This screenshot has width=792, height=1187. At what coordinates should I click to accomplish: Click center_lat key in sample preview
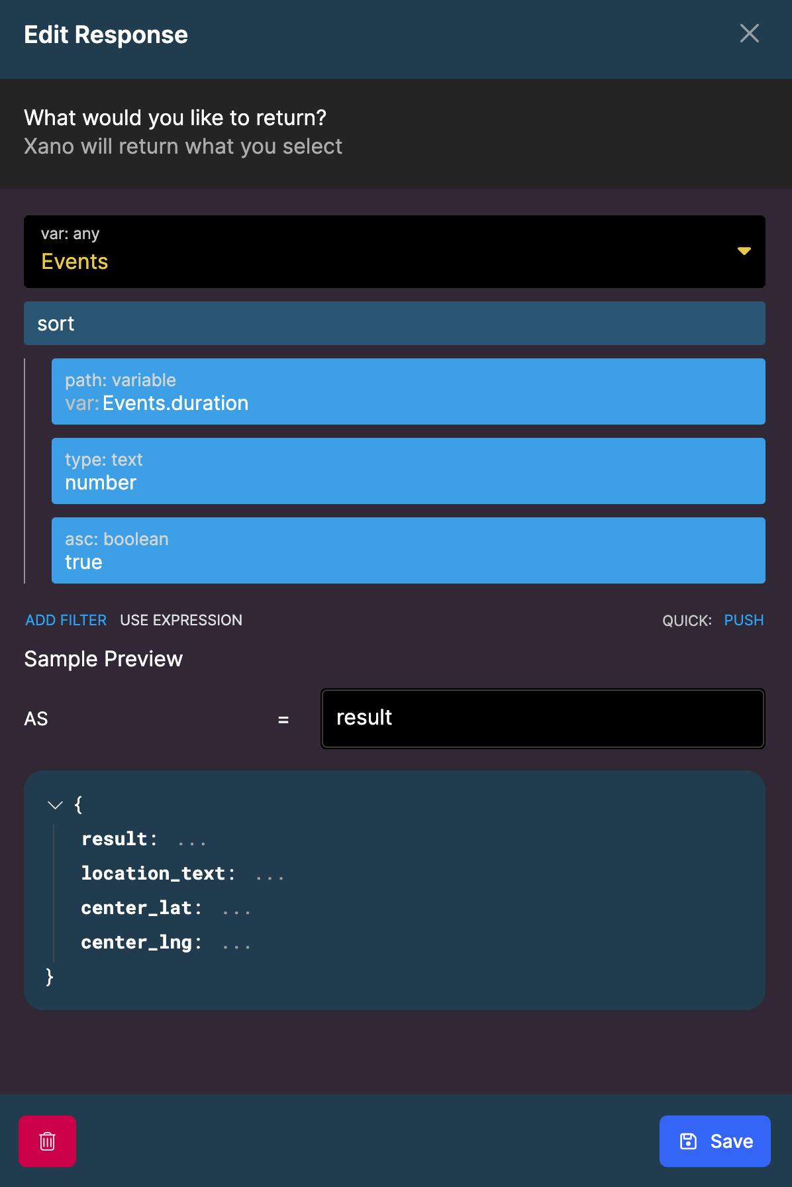(x=136, y=908)
